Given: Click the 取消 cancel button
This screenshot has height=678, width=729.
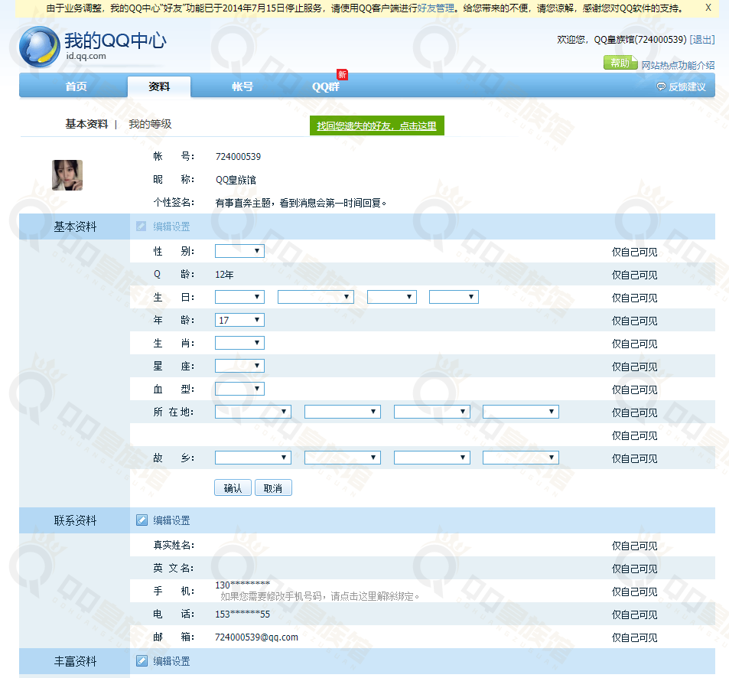Looking at the screenshot, I should point(273,487).
